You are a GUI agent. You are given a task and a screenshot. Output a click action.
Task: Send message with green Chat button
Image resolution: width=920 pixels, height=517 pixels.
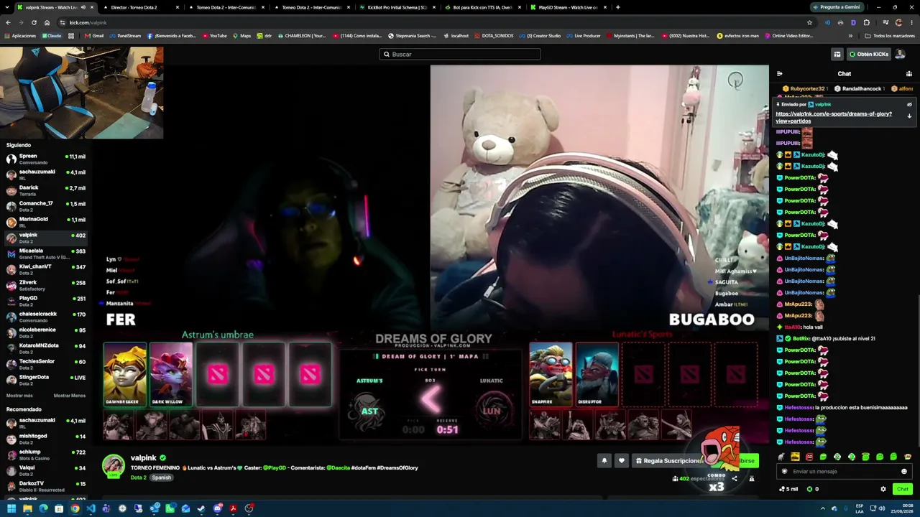pos(903,489)
